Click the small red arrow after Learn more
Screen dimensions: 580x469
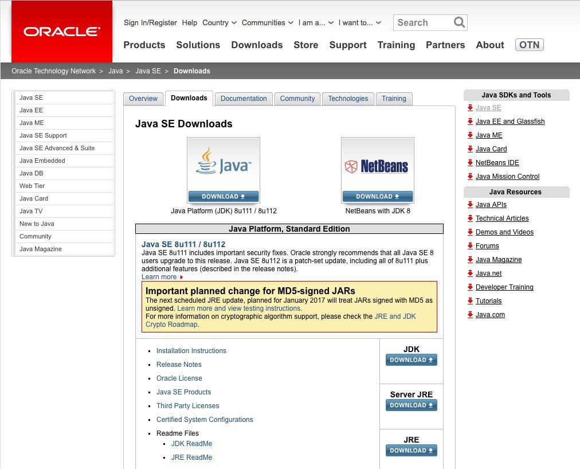coord(181,278)
